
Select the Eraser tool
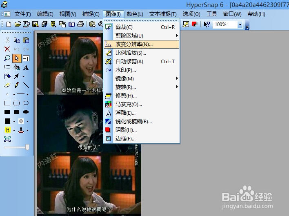[x=7, y=85]
